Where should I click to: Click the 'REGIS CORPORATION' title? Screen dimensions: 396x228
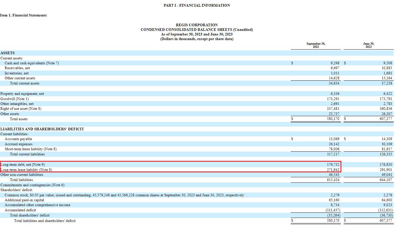tap(197, 25)
